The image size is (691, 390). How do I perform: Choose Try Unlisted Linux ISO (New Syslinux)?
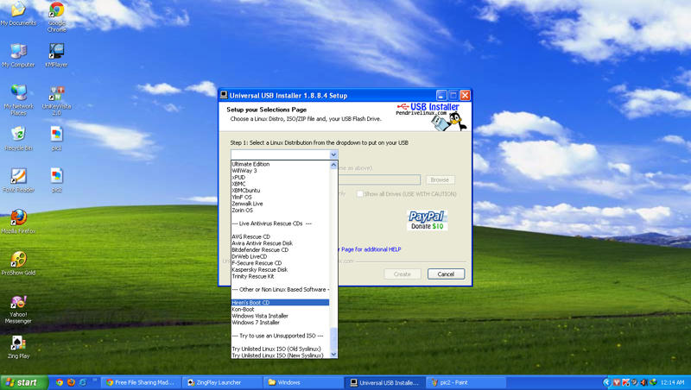(x=280, y=355)
